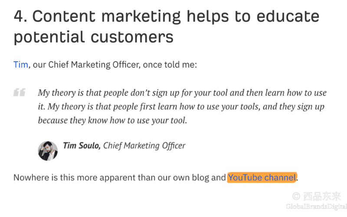
Task: Open the blue "Tim" author link
Action: [21, 65]
